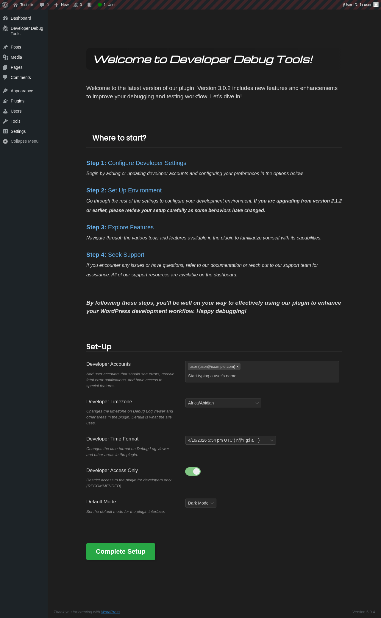Follow the WordPress footer link
This screenshot has width=381, height=618.
[110, 612]
